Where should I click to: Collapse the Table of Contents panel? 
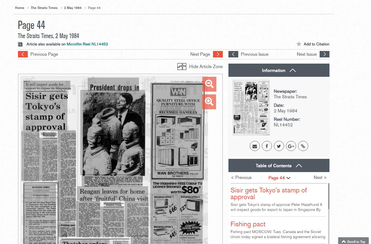pos(279,166)
